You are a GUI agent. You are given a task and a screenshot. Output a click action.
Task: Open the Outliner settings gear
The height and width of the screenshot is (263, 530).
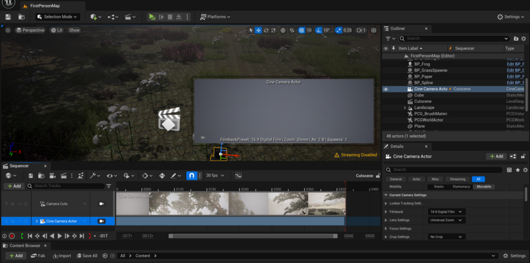524,38
